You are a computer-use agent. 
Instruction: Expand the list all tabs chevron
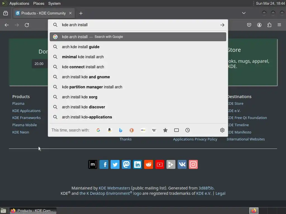click(x=244, y=13)
